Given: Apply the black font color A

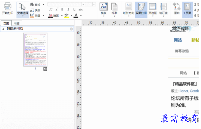Looking at the screenshot, I should (x=76, y=16).
